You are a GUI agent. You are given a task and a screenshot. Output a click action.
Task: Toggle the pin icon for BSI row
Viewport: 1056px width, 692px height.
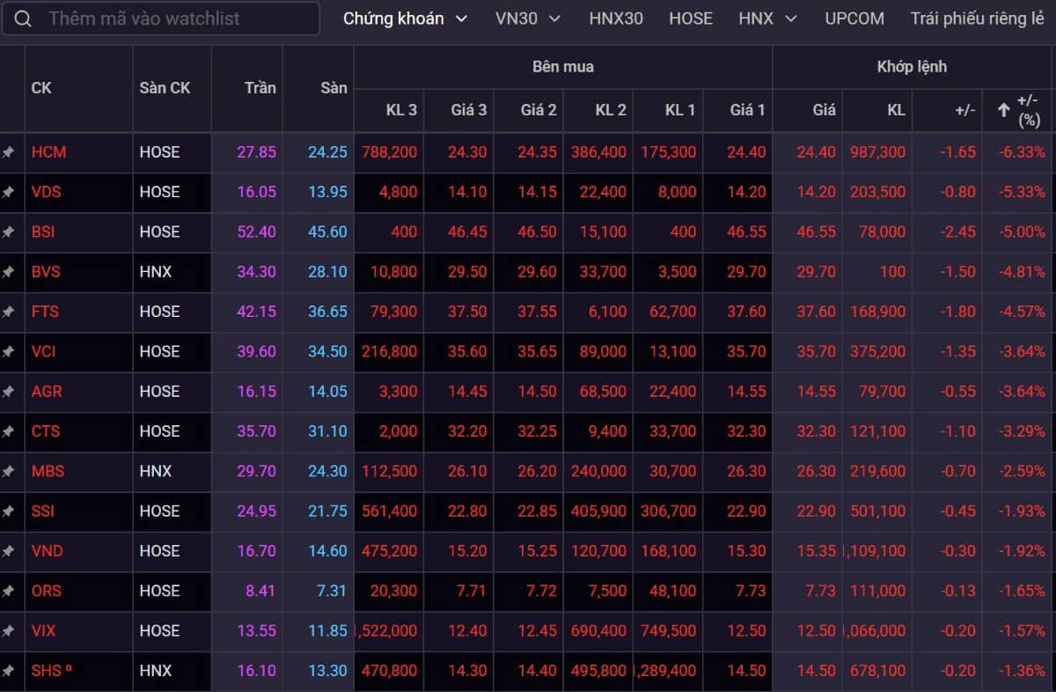(8, 232)
